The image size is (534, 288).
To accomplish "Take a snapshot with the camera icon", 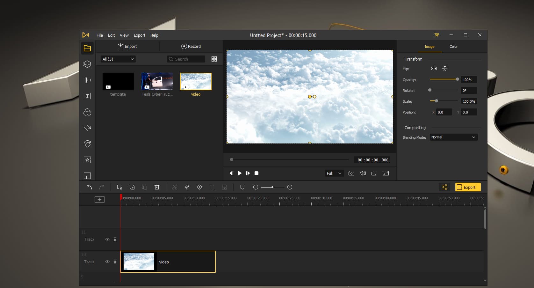I will 351,173.
